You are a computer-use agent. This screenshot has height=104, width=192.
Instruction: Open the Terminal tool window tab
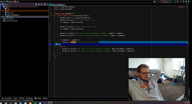(38, 98)
